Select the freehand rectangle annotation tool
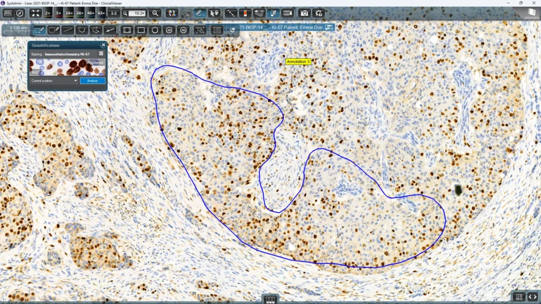Image resolution: width=541 pixels, height=304 pixels. [39, 30]
